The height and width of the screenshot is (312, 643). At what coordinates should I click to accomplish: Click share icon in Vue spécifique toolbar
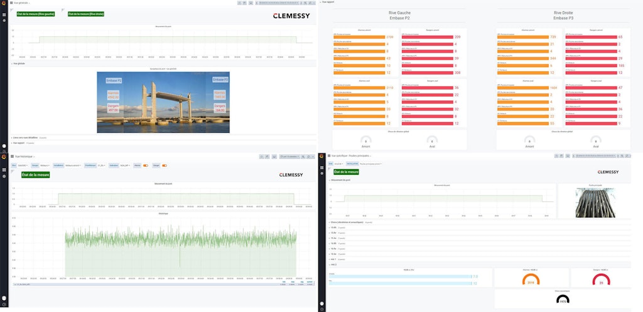(x=562, y=156)
